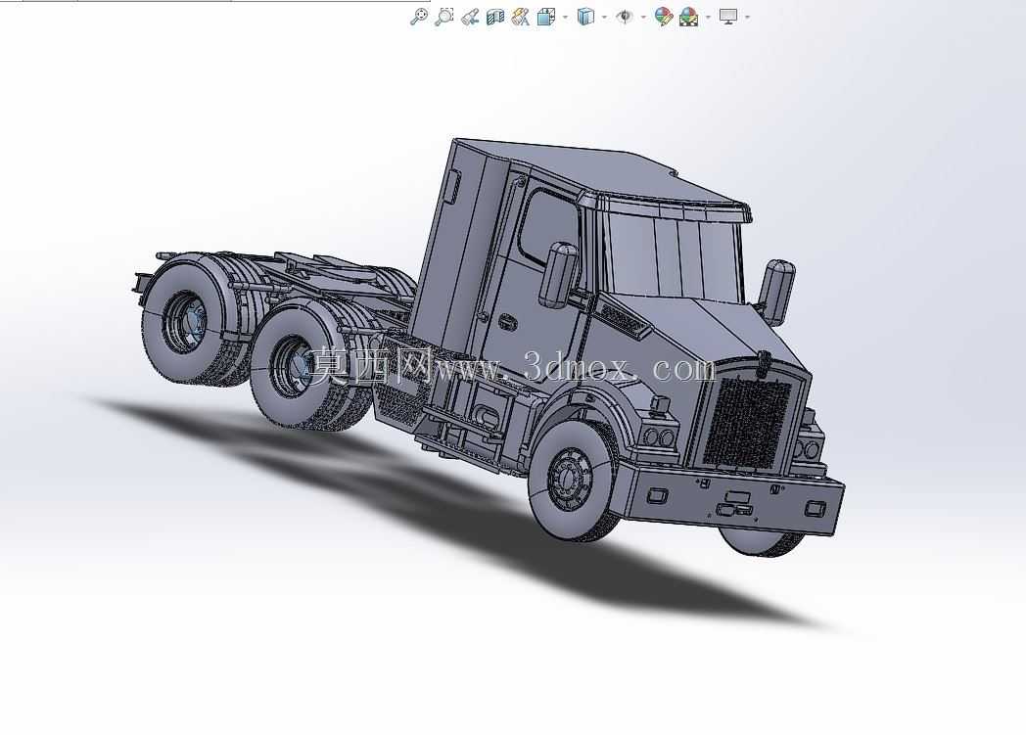Click the View Orientation cube icon
1026x735 pixels.
pos(545,17)
